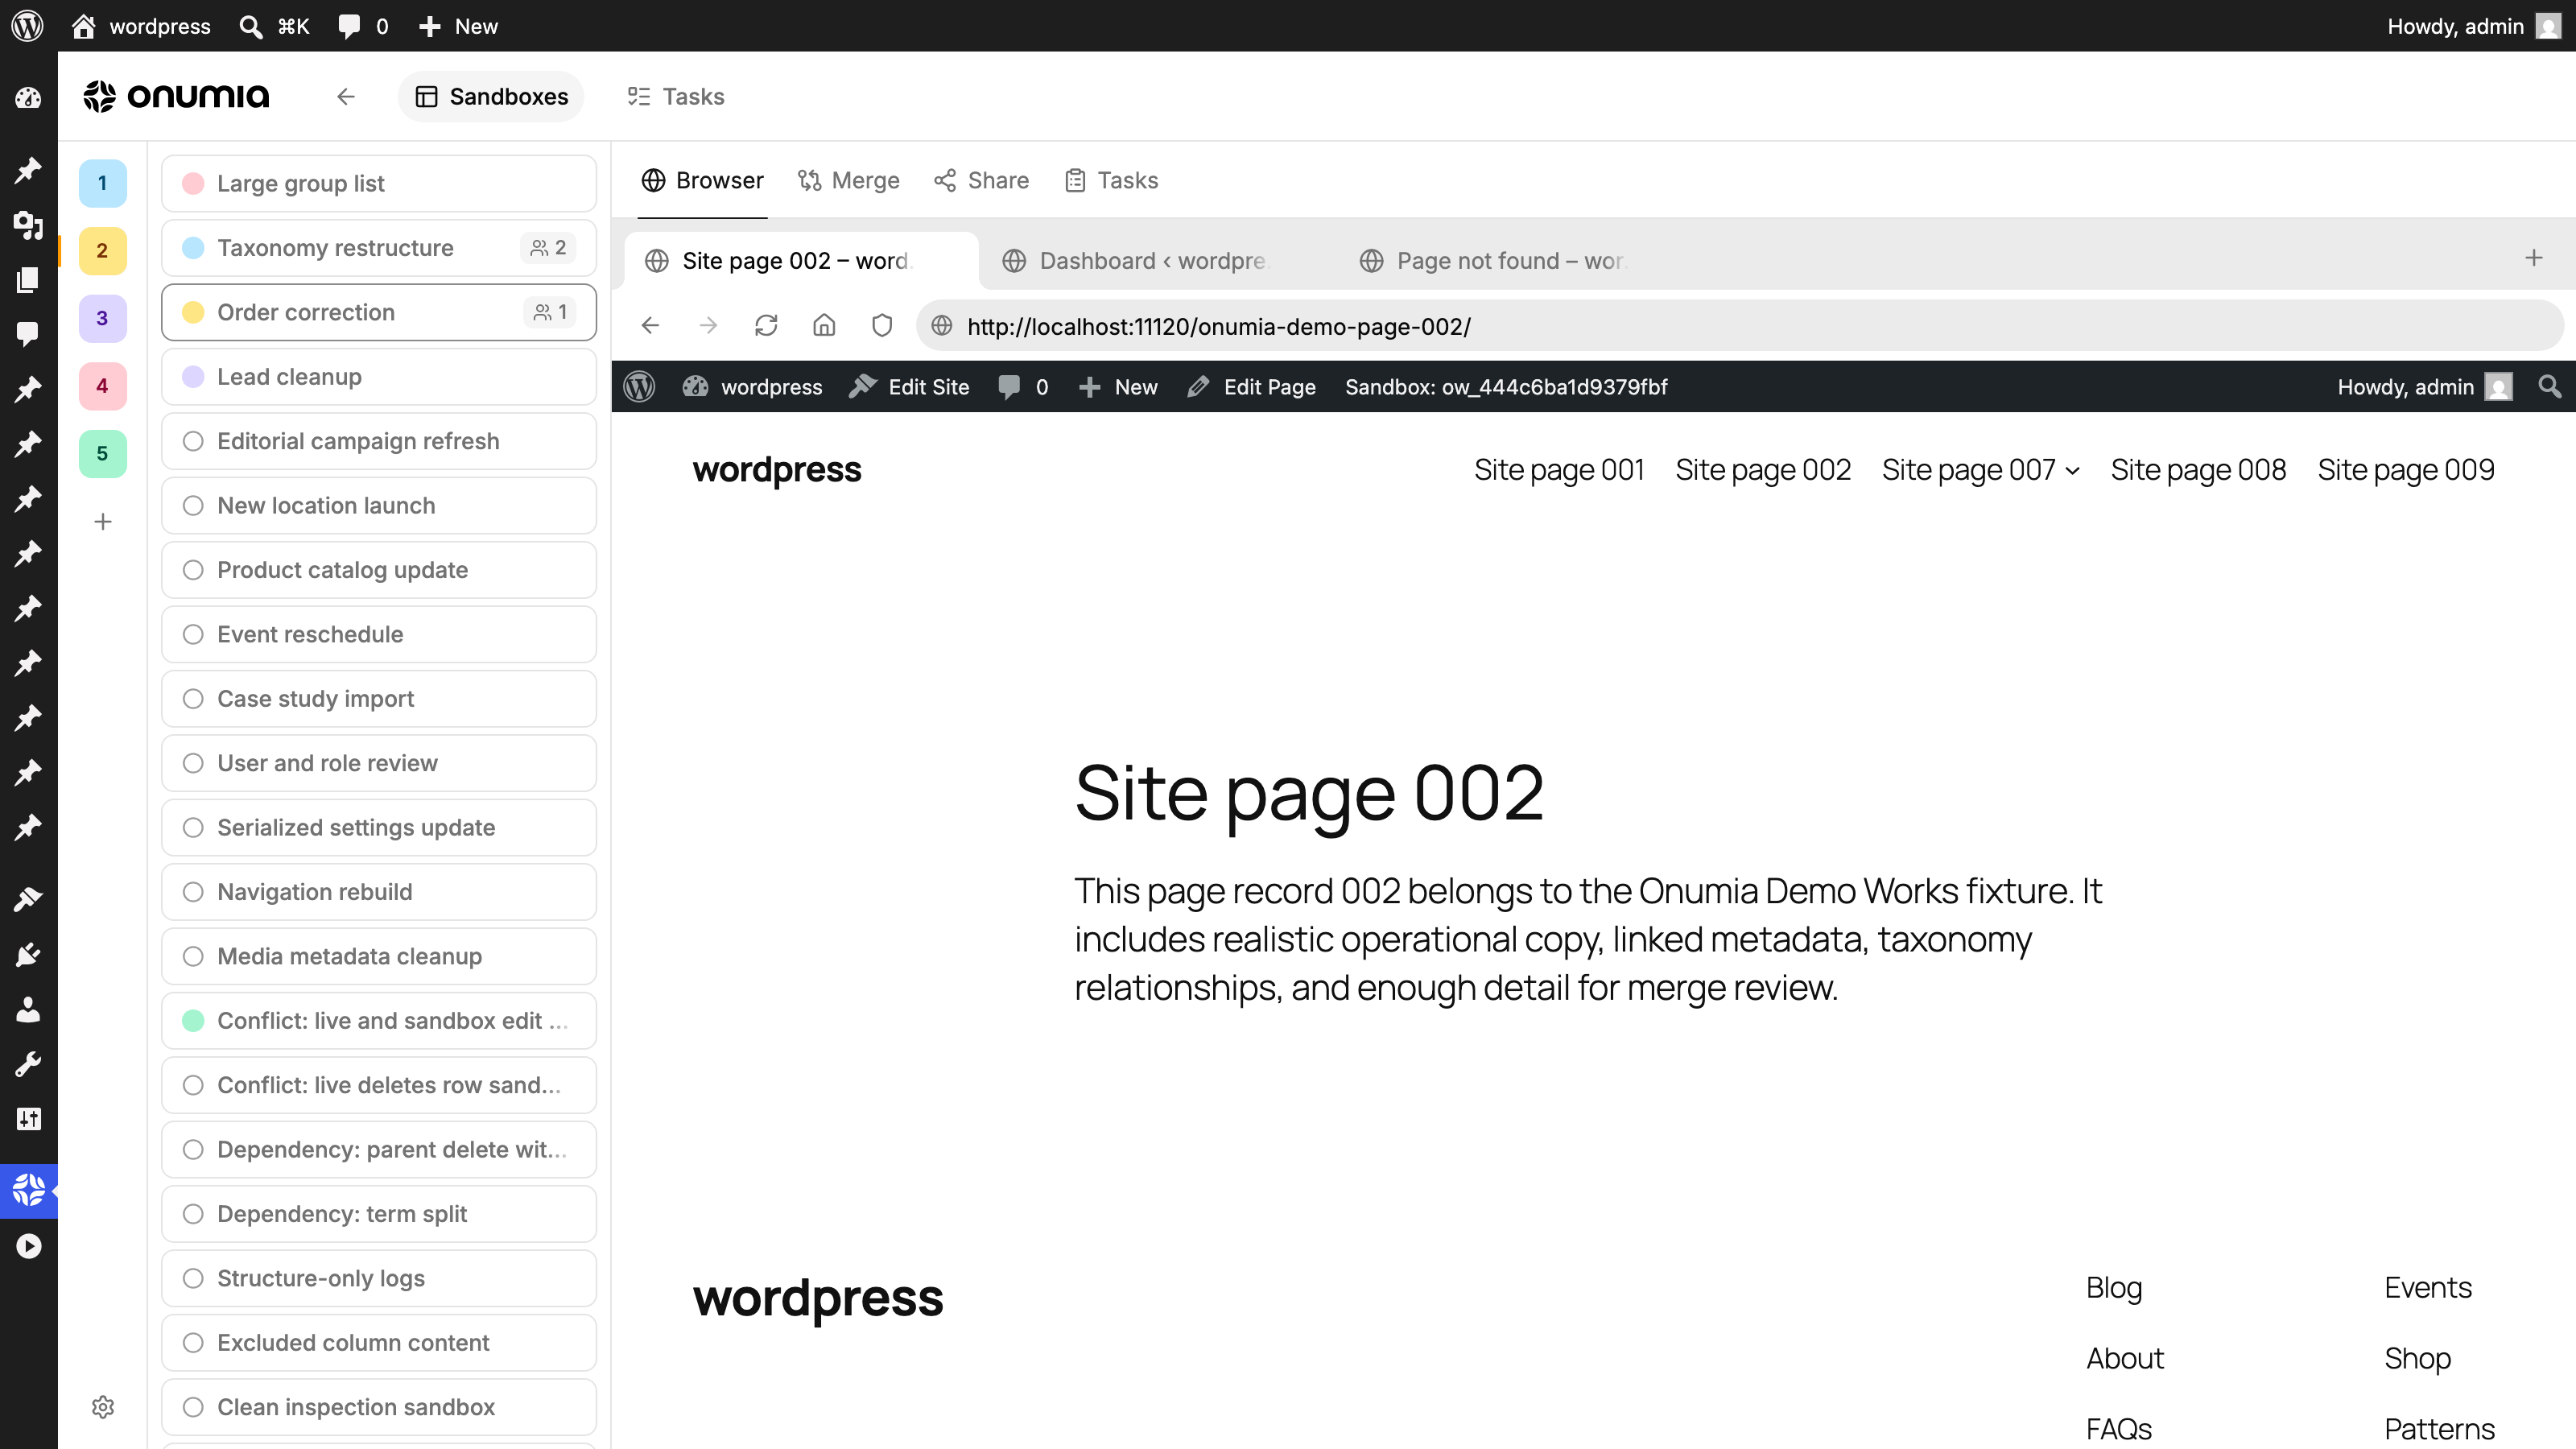The width and height of the screenshot is (2576, 1449).
Task: Navigate forward in the embedded browser
Action: coord(709,326)
